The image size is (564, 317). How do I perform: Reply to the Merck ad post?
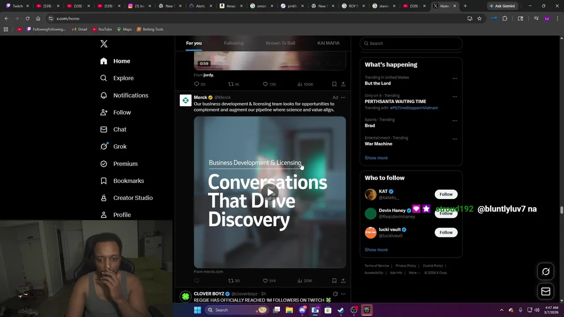[x=197, y=281]
